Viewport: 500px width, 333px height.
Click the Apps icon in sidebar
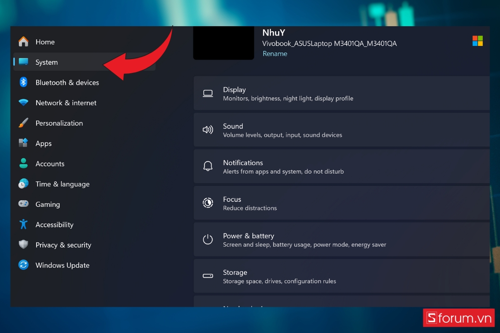24,143
